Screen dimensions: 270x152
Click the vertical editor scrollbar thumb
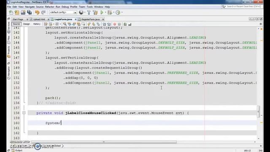(259, 111)
